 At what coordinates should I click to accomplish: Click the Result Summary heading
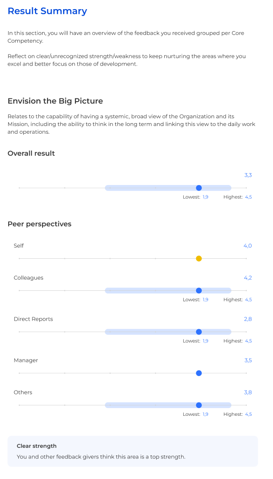[47, 11]
